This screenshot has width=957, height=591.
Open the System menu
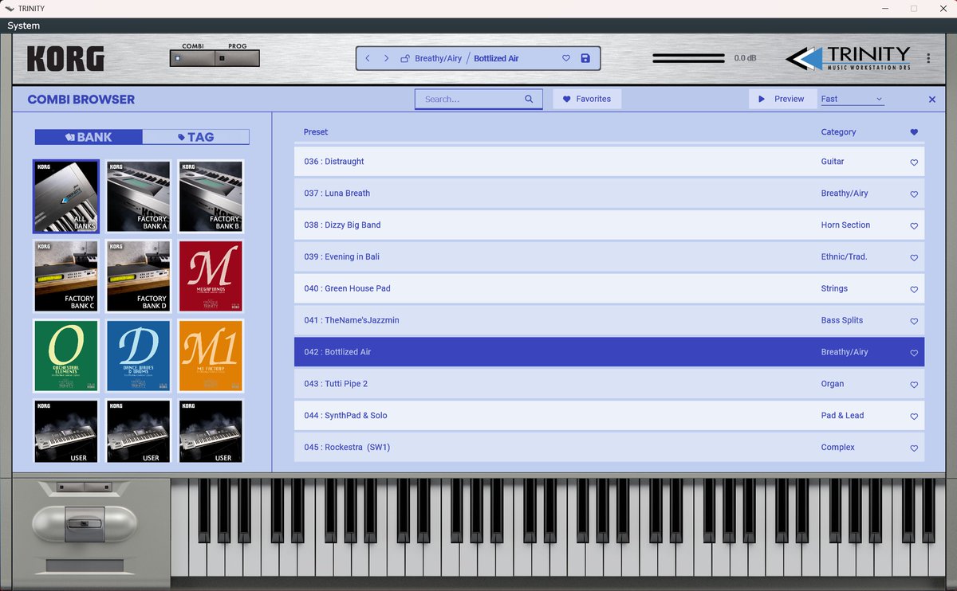(x=22, y=25)
